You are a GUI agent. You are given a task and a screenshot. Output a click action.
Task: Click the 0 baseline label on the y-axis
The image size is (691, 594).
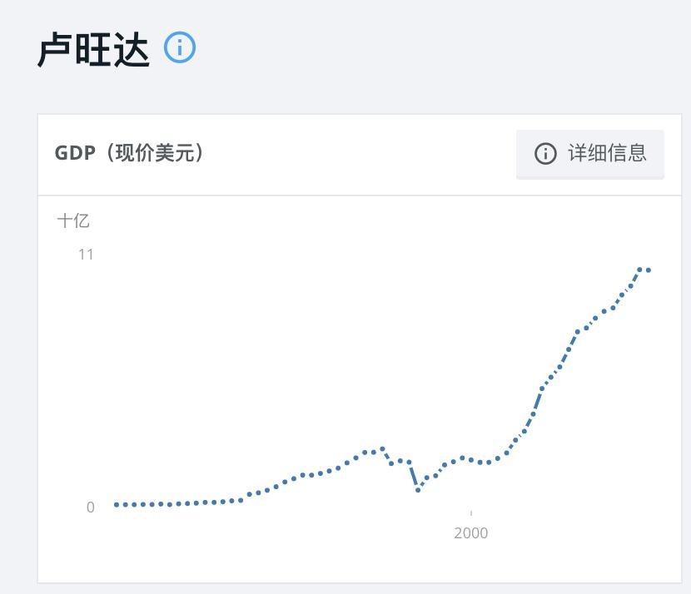pos(90,507)
